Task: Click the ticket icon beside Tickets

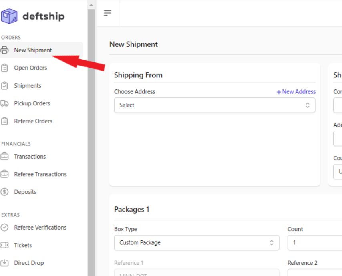Action: tap(4, 245)
